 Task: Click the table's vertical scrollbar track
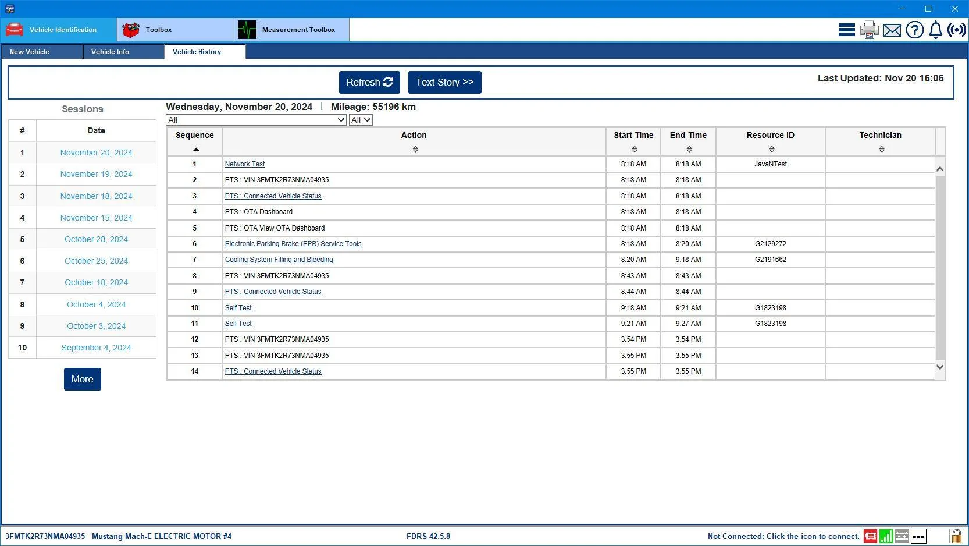(940, 268)
